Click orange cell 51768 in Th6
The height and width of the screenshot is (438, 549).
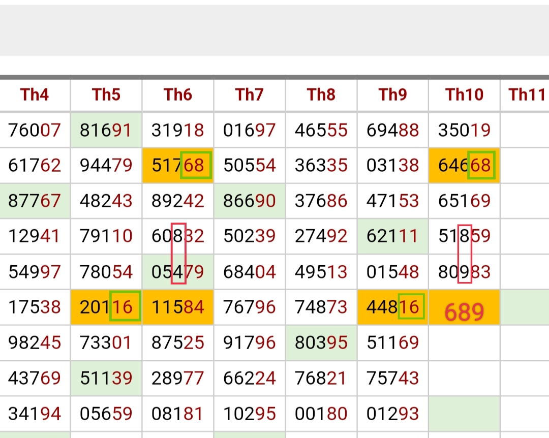tap(178, 165)
